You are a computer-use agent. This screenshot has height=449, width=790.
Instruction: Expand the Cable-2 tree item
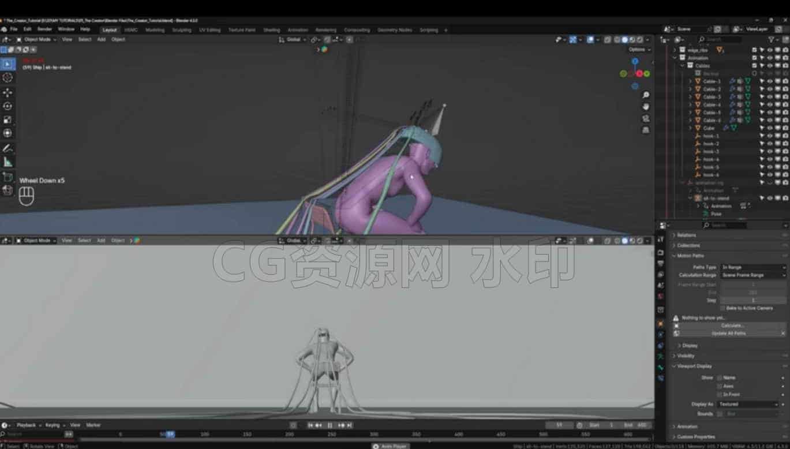(690, 89)
